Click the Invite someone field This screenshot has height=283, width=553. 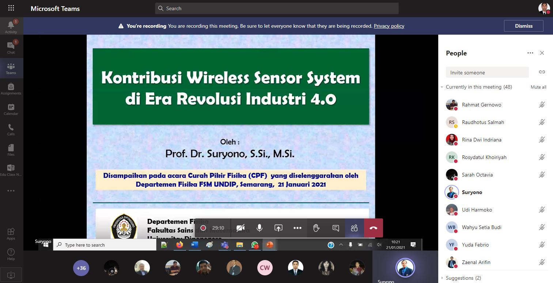click(487, 73)
